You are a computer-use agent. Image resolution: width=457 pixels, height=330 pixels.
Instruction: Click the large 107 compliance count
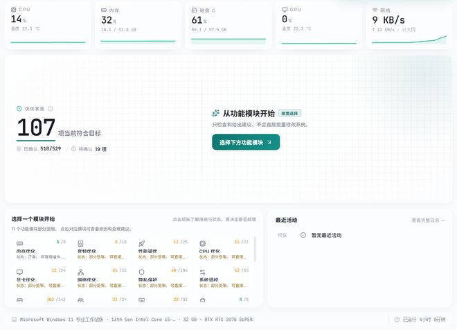36,128
